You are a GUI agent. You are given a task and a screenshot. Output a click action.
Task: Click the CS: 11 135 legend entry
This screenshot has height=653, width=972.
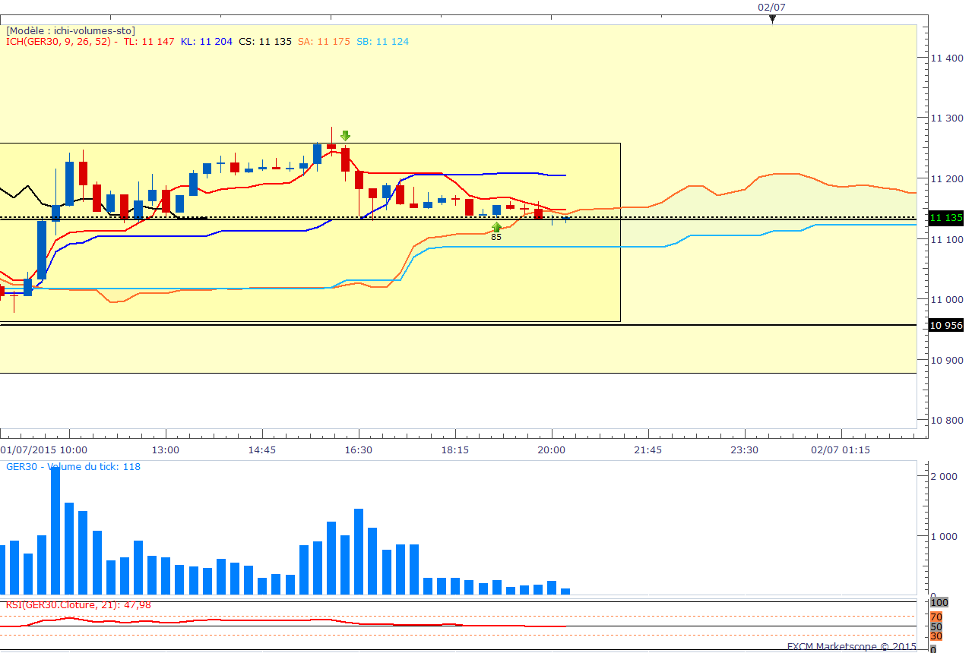(264, 42)
